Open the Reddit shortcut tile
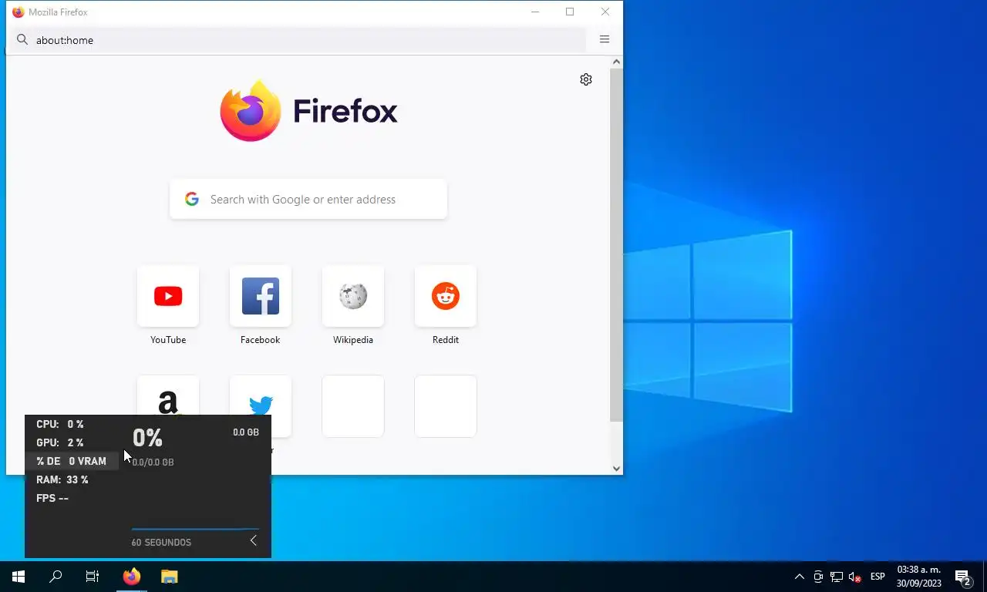987x592 pixels. coord(446,296)
